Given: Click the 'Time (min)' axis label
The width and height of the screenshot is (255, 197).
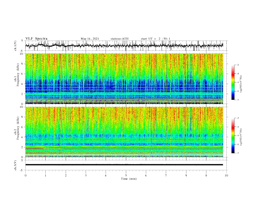Looking at the screenshot, I should pyautogui.click(x=129, y=179).
